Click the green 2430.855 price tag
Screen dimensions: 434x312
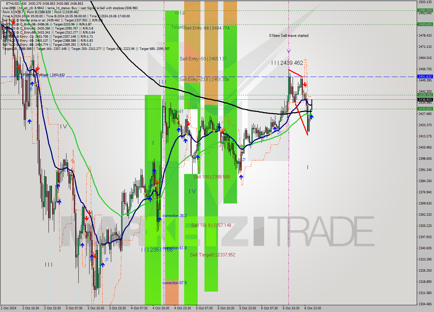[x=425, y=109]
